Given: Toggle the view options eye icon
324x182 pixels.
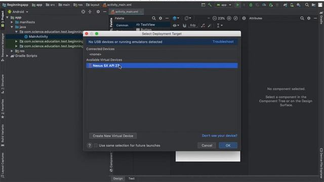Looking at the screenshot, I should (x=176, y=25).
